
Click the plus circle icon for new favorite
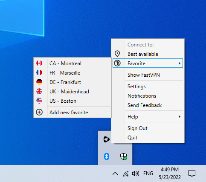pyautogui.click(x=39, y=112)
